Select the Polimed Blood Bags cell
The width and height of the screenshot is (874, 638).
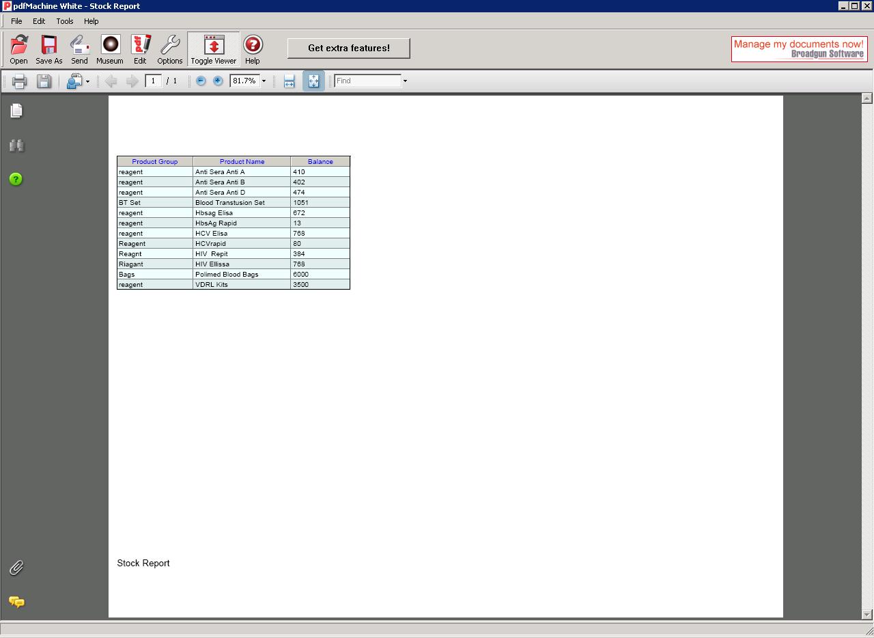tap(242, 275)
